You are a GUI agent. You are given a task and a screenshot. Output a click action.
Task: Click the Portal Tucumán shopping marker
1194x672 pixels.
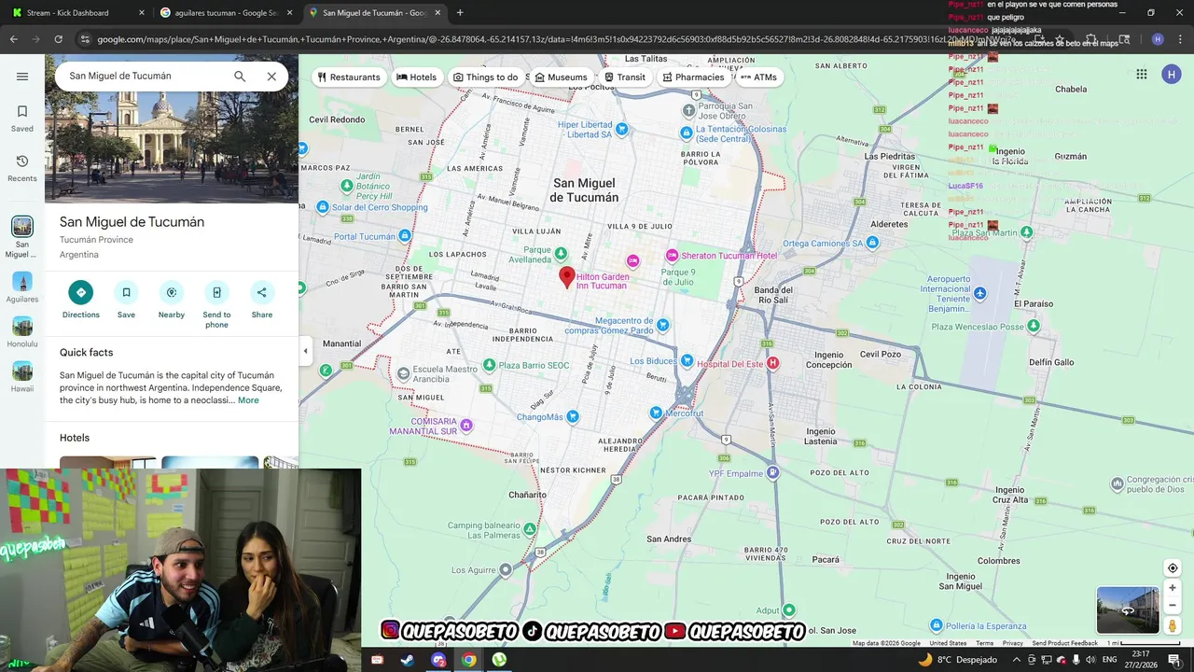point(405,236)
